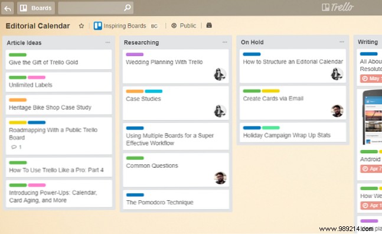Image resolution: width=382 pixels, height=234 pixels.
Task: Open Introducing Power-Ups card
Action: [x=58, y=194]
